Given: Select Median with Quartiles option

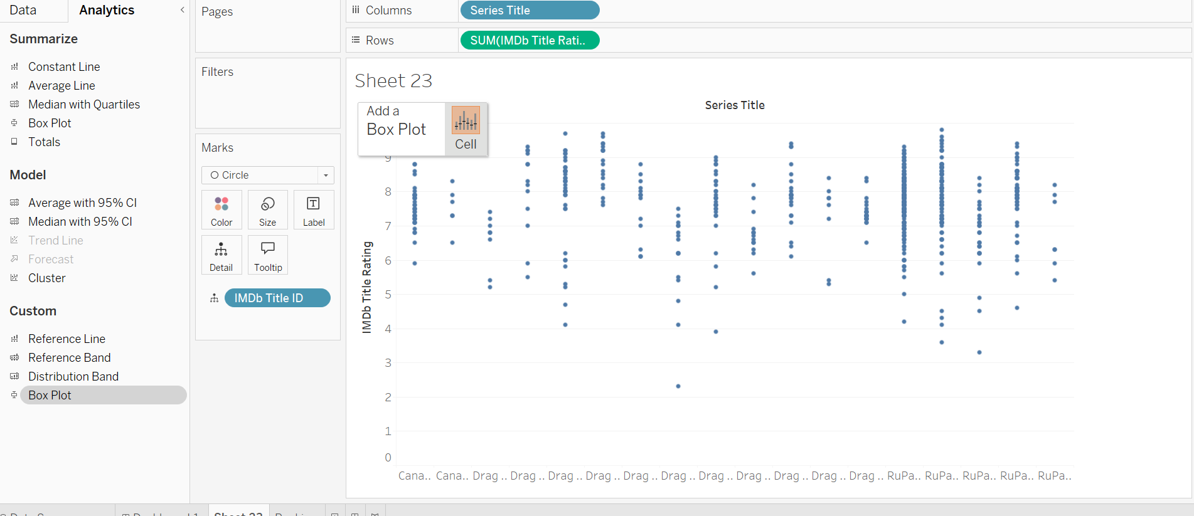Looking at the screenshot, I should (x=83, y=104).
